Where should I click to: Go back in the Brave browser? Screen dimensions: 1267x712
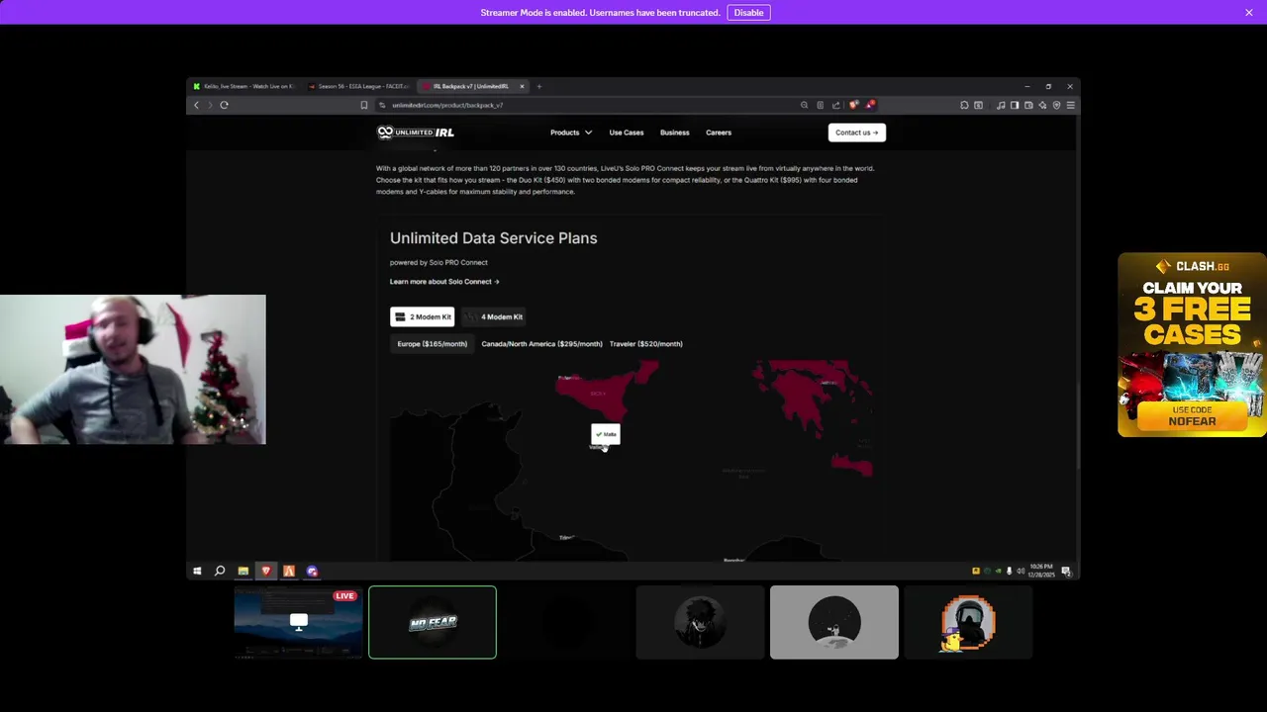click(196, 105)
